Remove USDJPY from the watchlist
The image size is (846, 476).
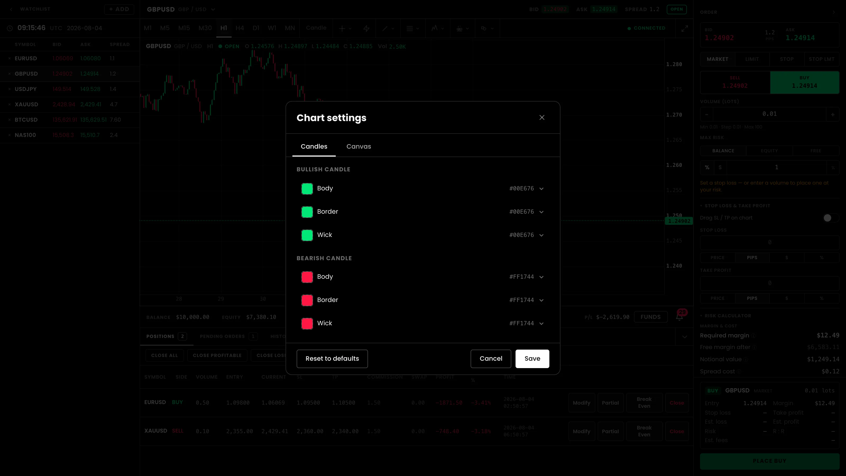(x=10, y=89)
